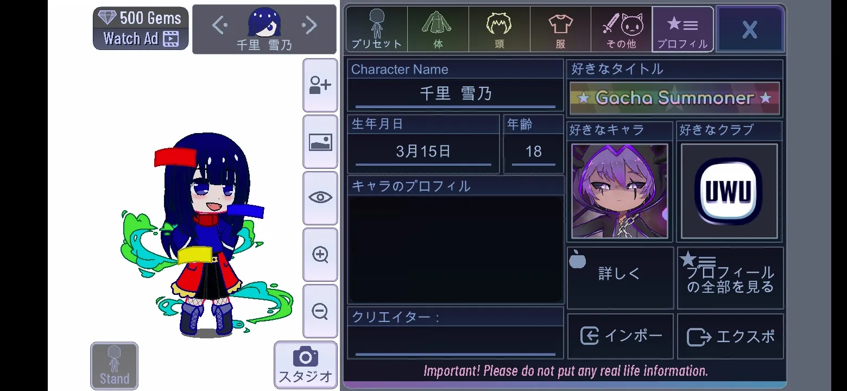Select the Gacha Summoner title banner

(674, 98)
